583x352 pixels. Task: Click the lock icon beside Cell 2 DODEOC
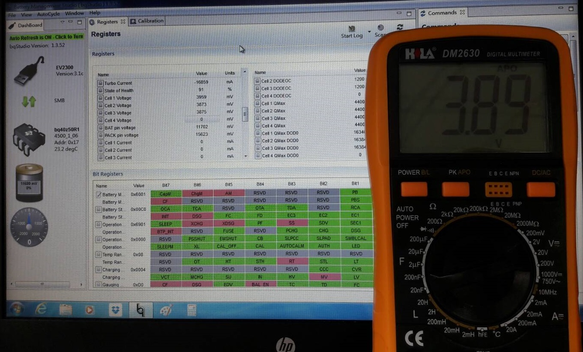(257, 81)
